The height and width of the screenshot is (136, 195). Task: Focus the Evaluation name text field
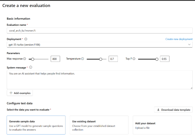tap(100, 31)
